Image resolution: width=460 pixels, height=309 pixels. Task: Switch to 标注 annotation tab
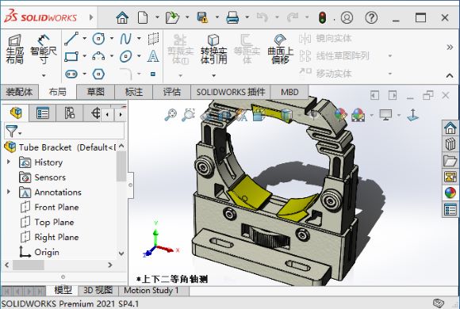(134, 92)
